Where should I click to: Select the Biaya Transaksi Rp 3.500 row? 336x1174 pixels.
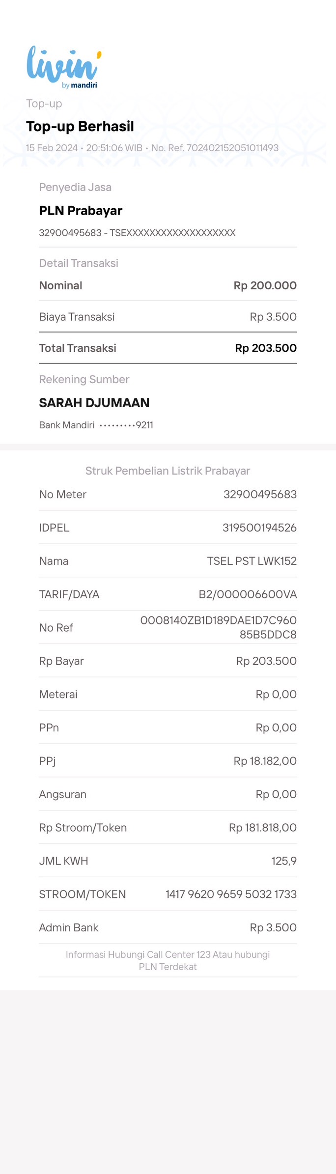tap(168, 317)
